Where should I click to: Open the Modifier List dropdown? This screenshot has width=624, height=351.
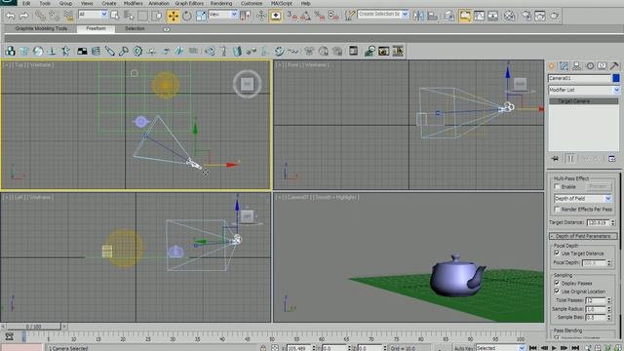(584, 90)
